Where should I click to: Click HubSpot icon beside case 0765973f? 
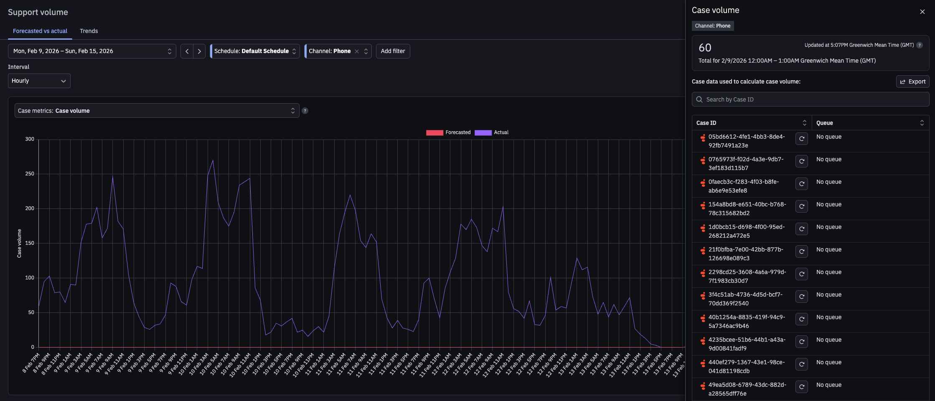click(703, 160)
